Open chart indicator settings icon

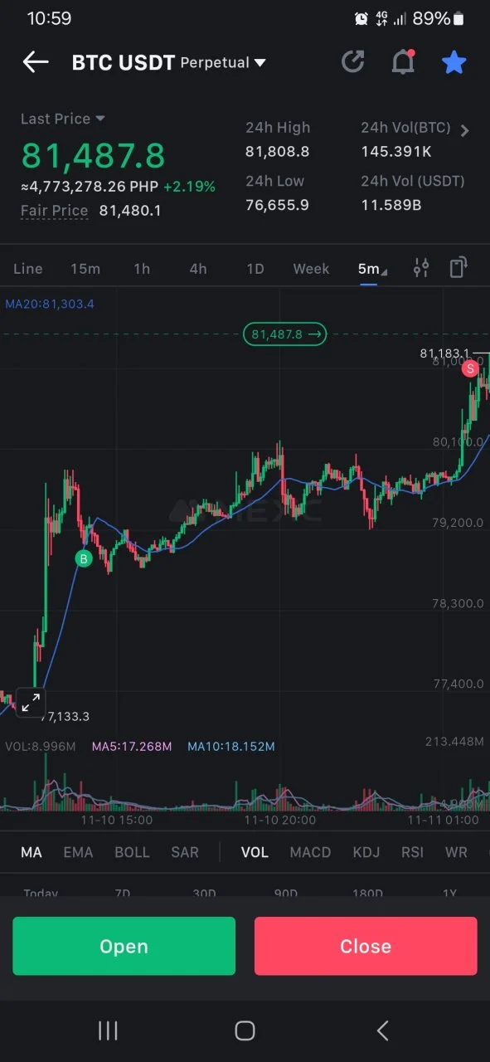421,268
